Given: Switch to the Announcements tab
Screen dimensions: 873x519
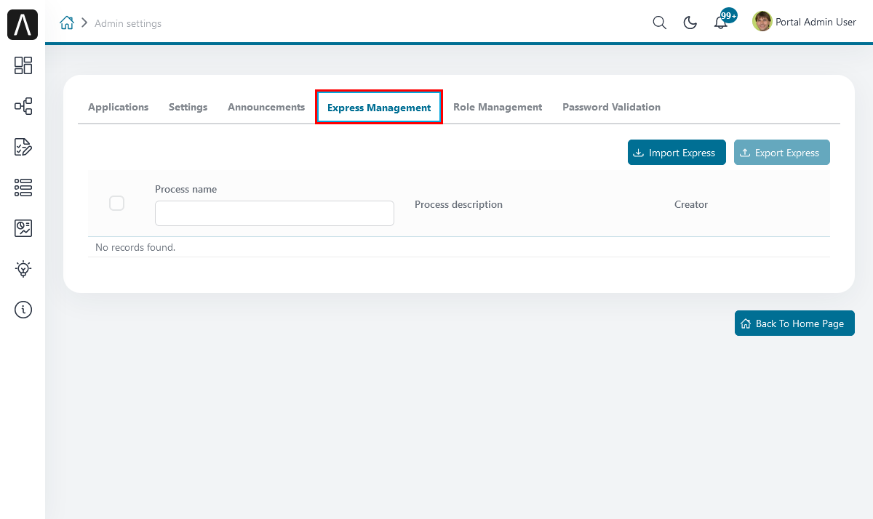Looking at the screenshot, I should pyautogui.click(x=266, y=107).
